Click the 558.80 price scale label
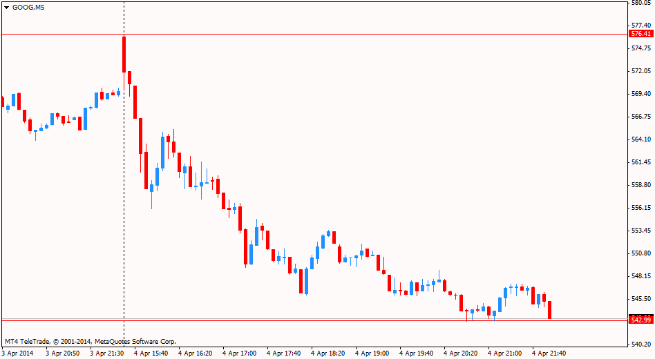The width and height of the screenshot is (655, 359). (x=641, y=185)
